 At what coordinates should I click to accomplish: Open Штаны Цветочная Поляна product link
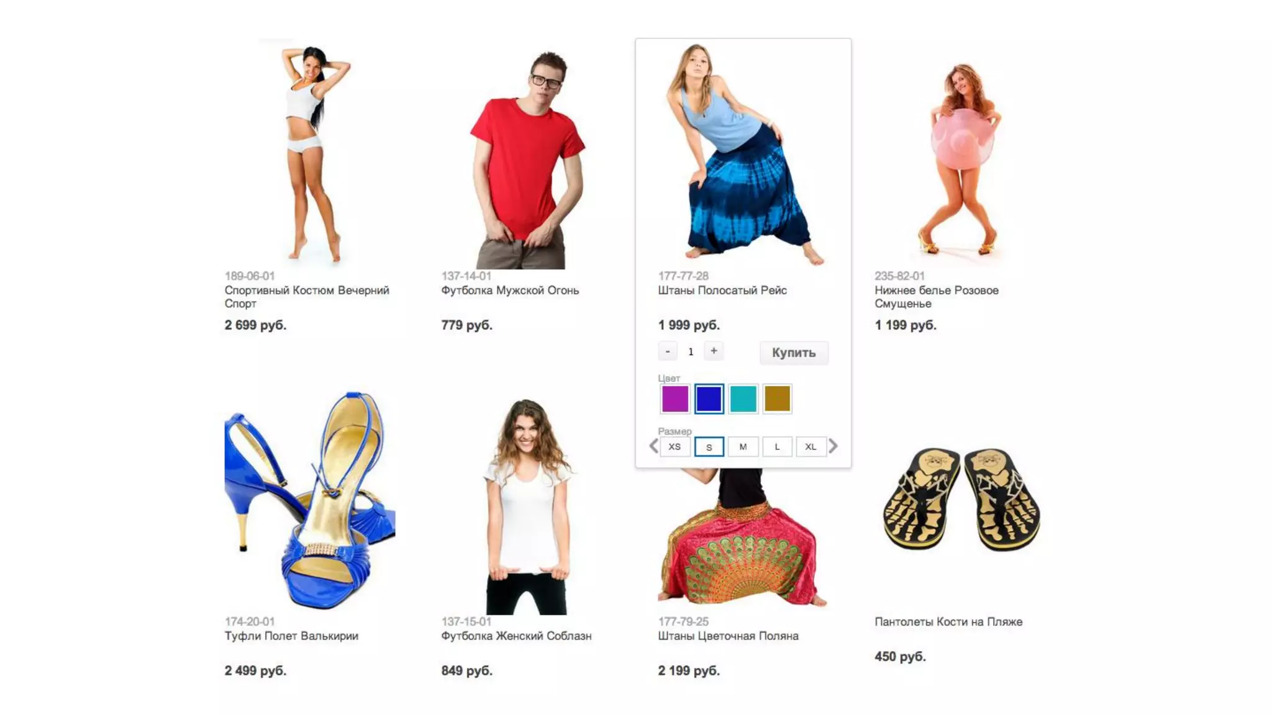point(728,636)
